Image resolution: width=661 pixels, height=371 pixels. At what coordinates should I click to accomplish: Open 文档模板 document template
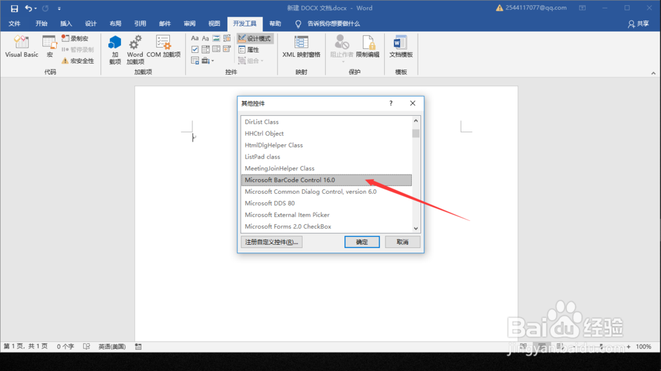pyautogui.click(x=401, y=47)
